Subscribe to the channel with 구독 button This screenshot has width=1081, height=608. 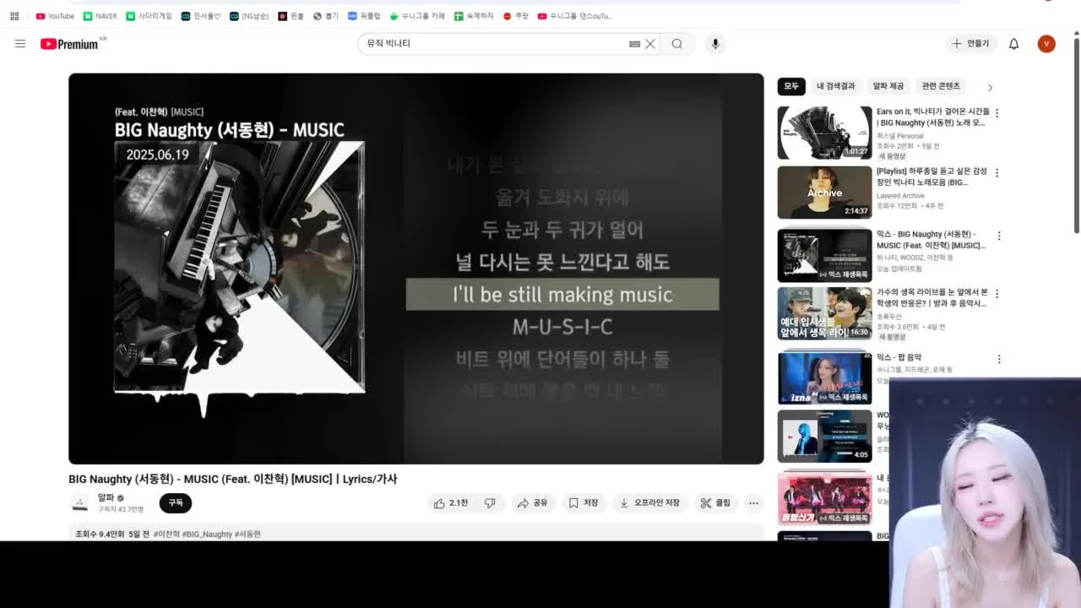point(176,503)
